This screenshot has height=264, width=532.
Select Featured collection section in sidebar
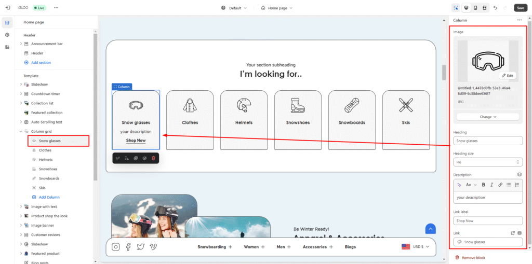(46, 113)
